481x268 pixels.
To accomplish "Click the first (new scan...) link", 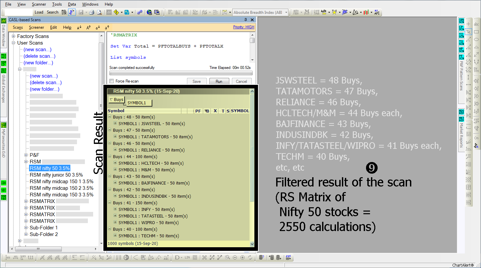I will pyautogui.click(x=37, y=50).
